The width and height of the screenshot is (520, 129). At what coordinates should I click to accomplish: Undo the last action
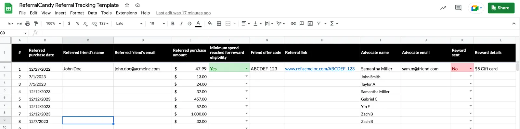pos(11,23)
